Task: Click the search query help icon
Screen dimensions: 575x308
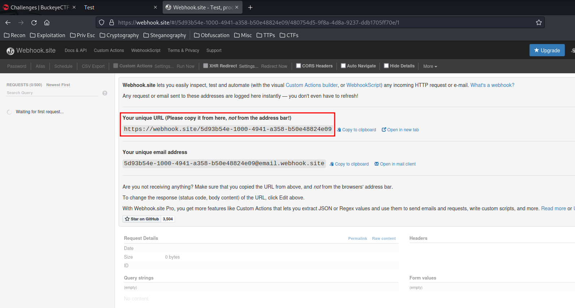Action: (105, 93)
